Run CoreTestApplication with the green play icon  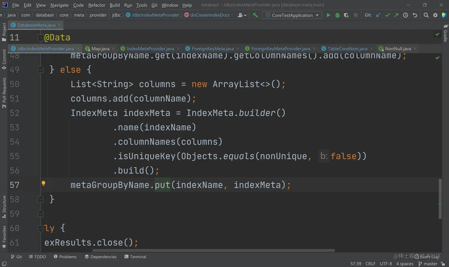click(328, 15)
